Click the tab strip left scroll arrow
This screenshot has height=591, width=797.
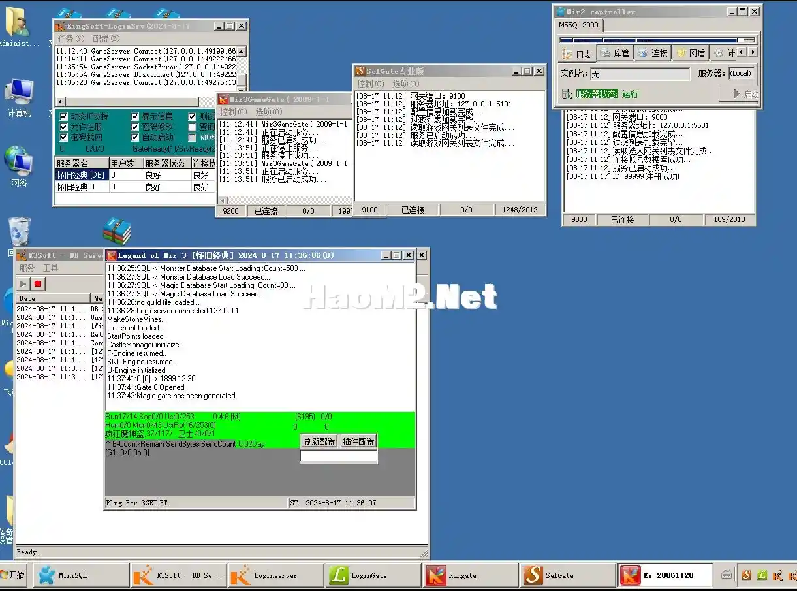[742, 52]
